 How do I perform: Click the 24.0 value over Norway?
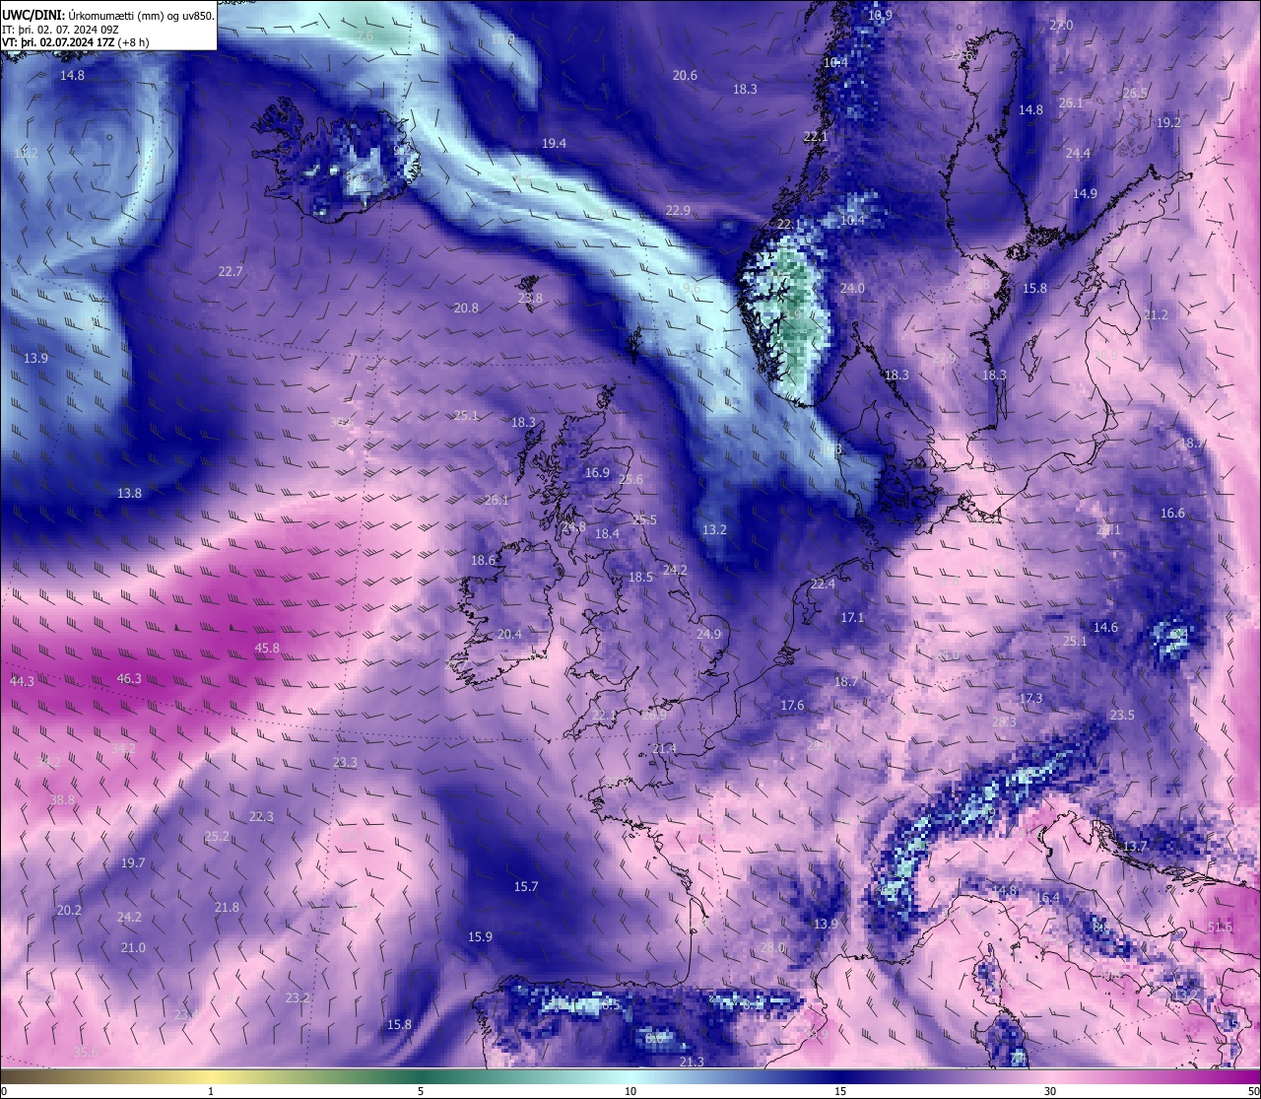[852, 288]
